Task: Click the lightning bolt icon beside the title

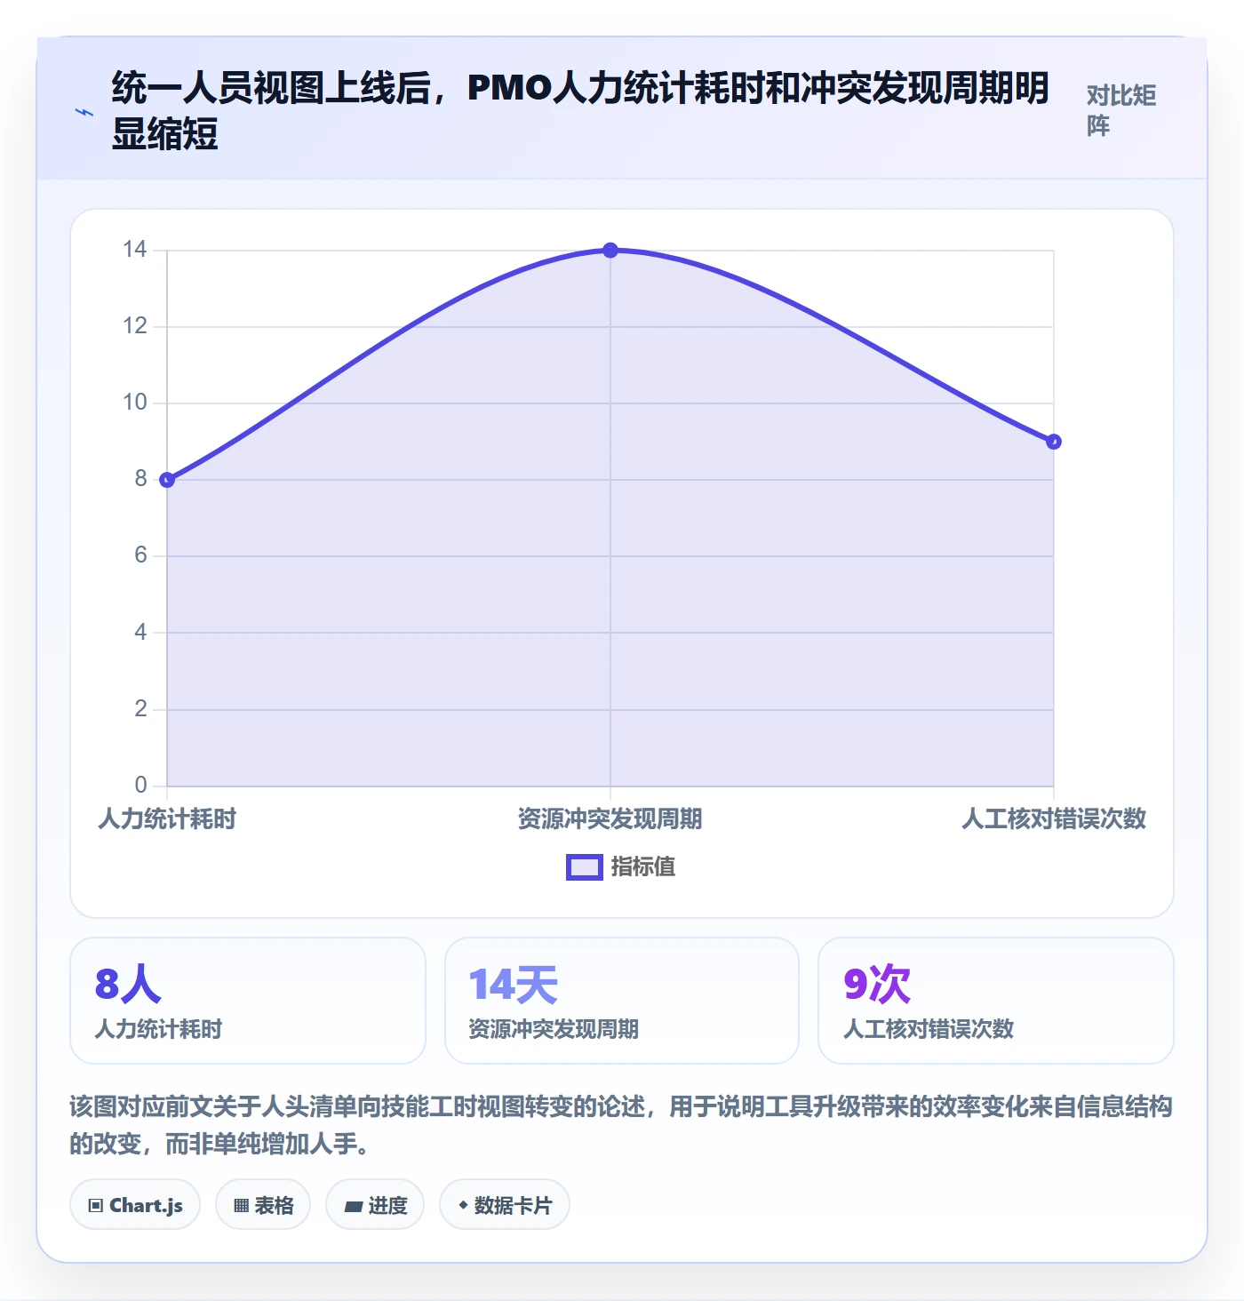Action: point(84,113)
